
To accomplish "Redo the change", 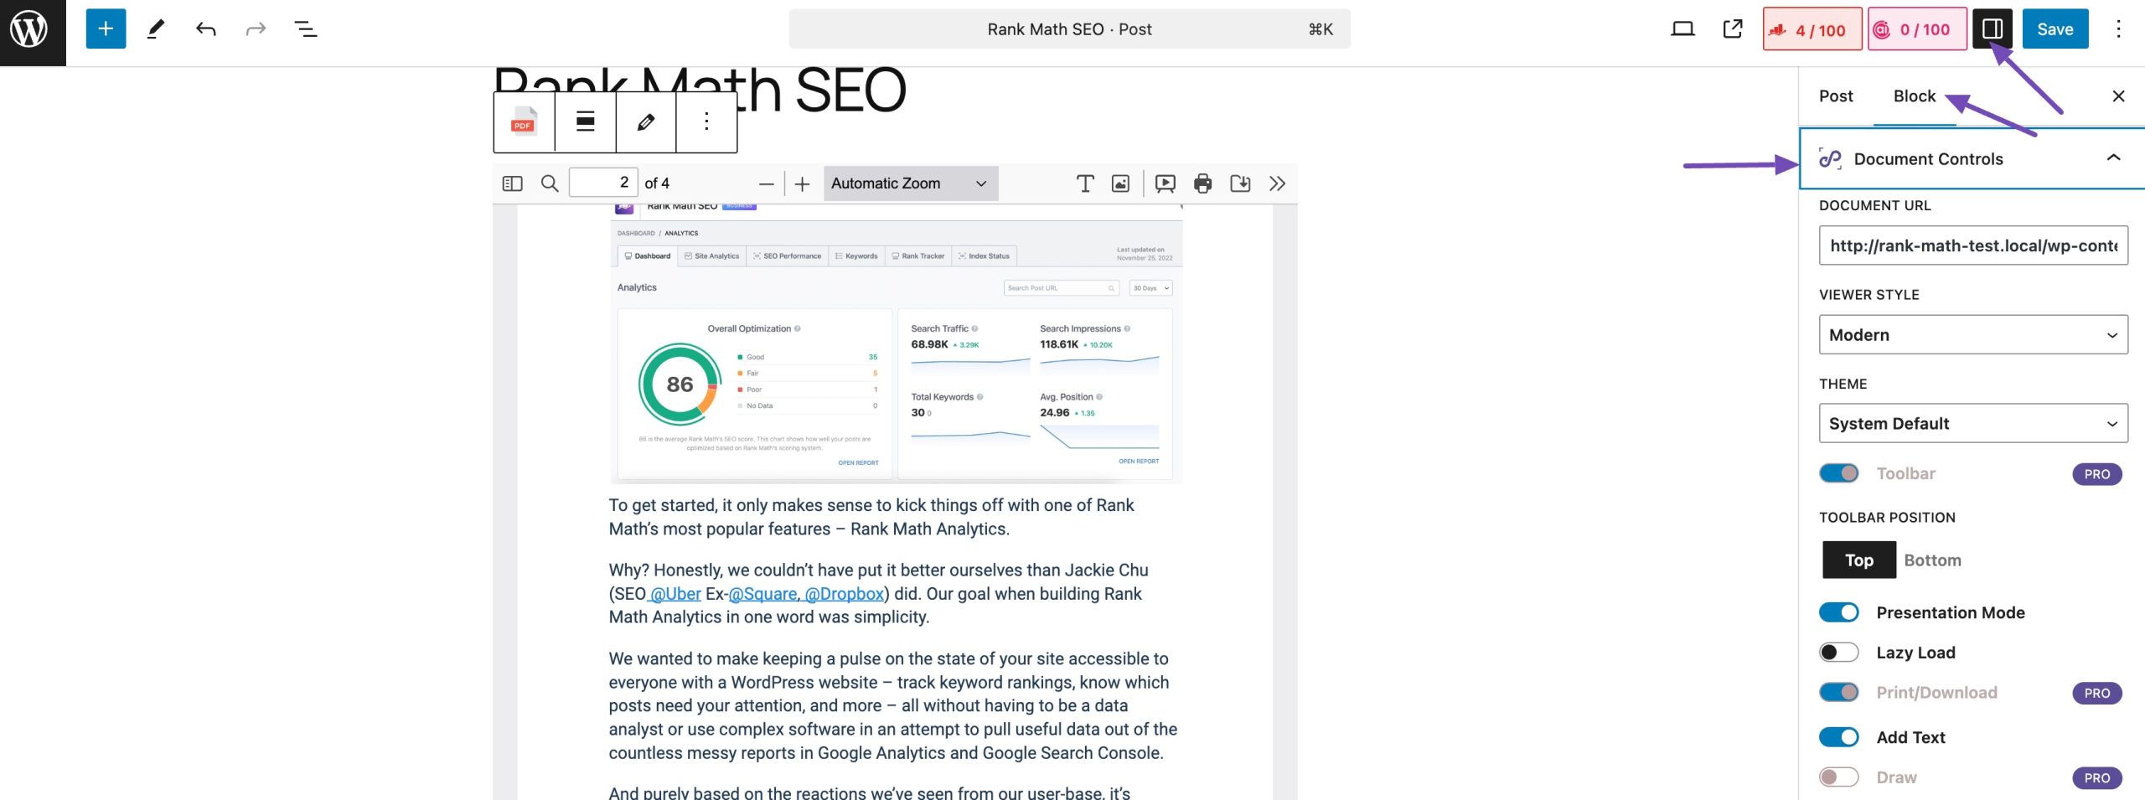I will (256, 29).
